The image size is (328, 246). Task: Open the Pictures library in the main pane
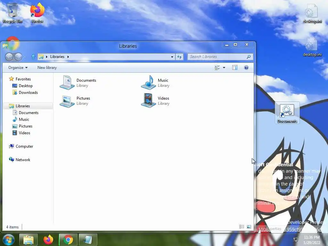[x=75, y=101]
